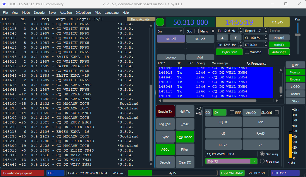Toggle the Spt checkbox
The width and height of the screenshot is (306, 177).
[x=197, y=31]
